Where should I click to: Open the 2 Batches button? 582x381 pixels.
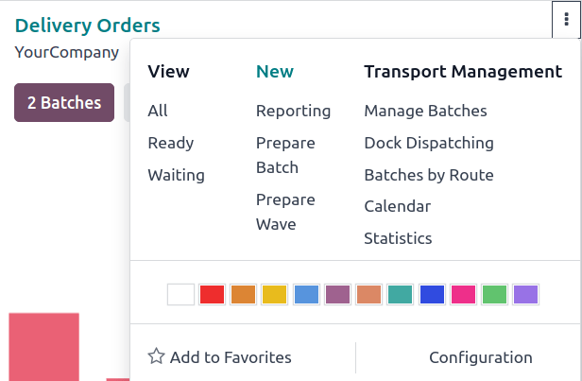tap(64, 103)
